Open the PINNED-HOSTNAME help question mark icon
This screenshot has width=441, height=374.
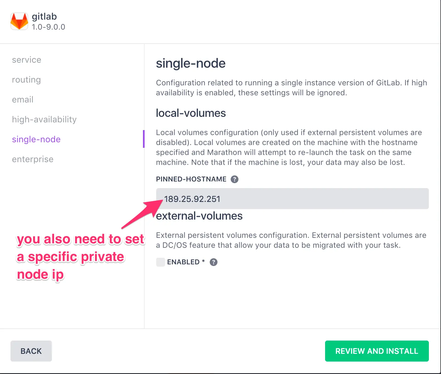pyautogui.click(x=235, y=179)
